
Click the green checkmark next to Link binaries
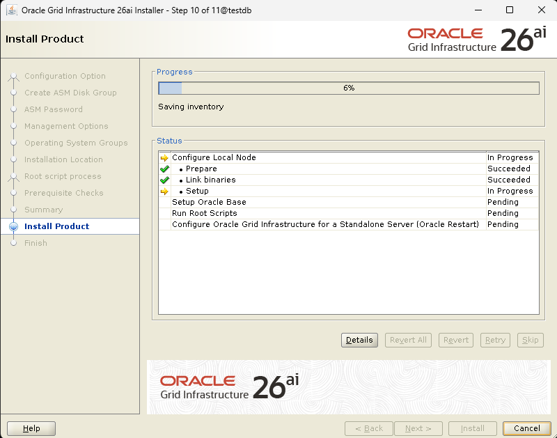(x=164, y=180)
